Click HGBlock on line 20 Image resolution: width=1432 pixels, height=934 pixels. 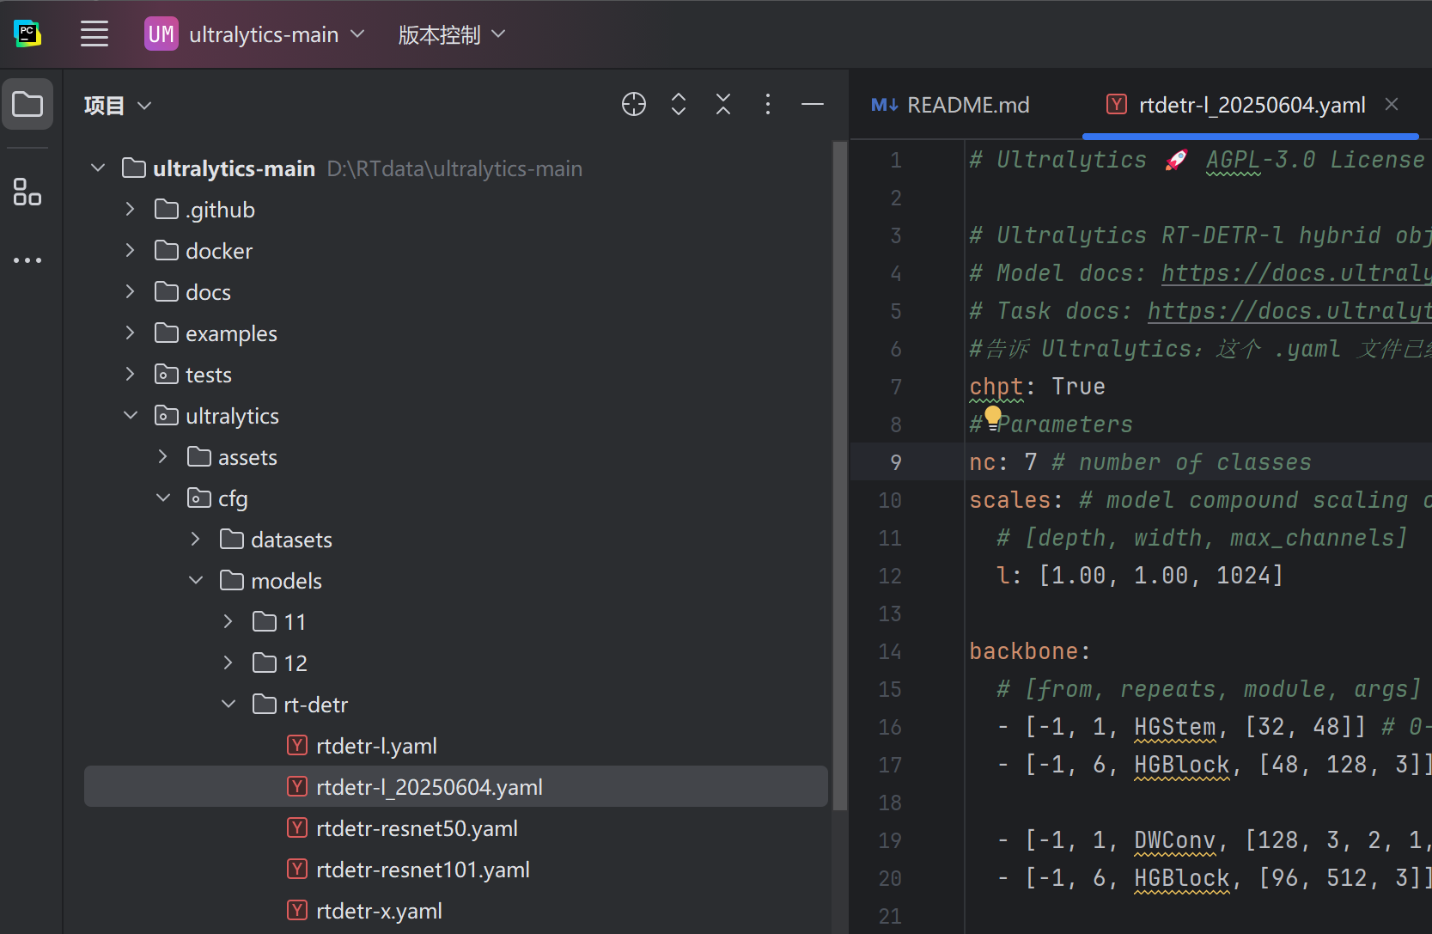click(x=1182, y=878)
